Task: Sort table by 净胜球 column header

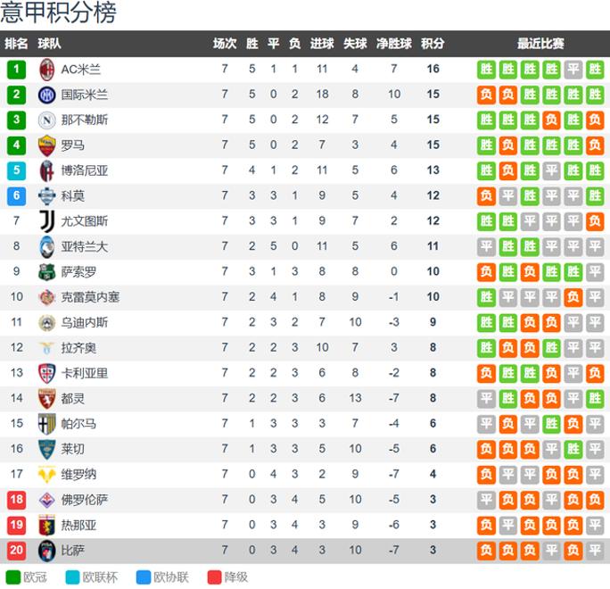Action: tap(394, 44)
